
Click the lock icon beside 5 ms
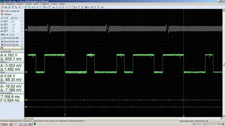tap(12, 18)
